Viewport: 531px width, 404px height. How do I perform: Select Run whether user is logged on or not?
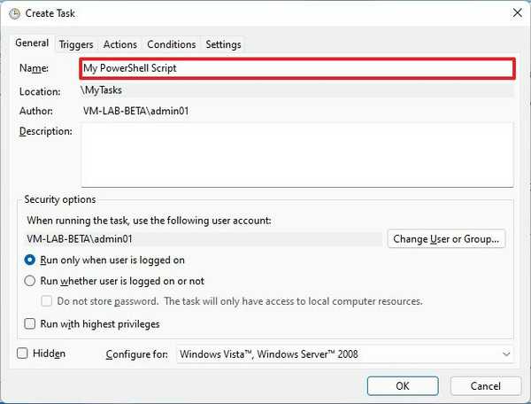(31, 281)
